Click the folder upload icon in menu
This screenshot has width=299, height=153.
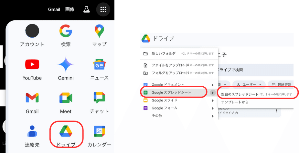[145, 73]
